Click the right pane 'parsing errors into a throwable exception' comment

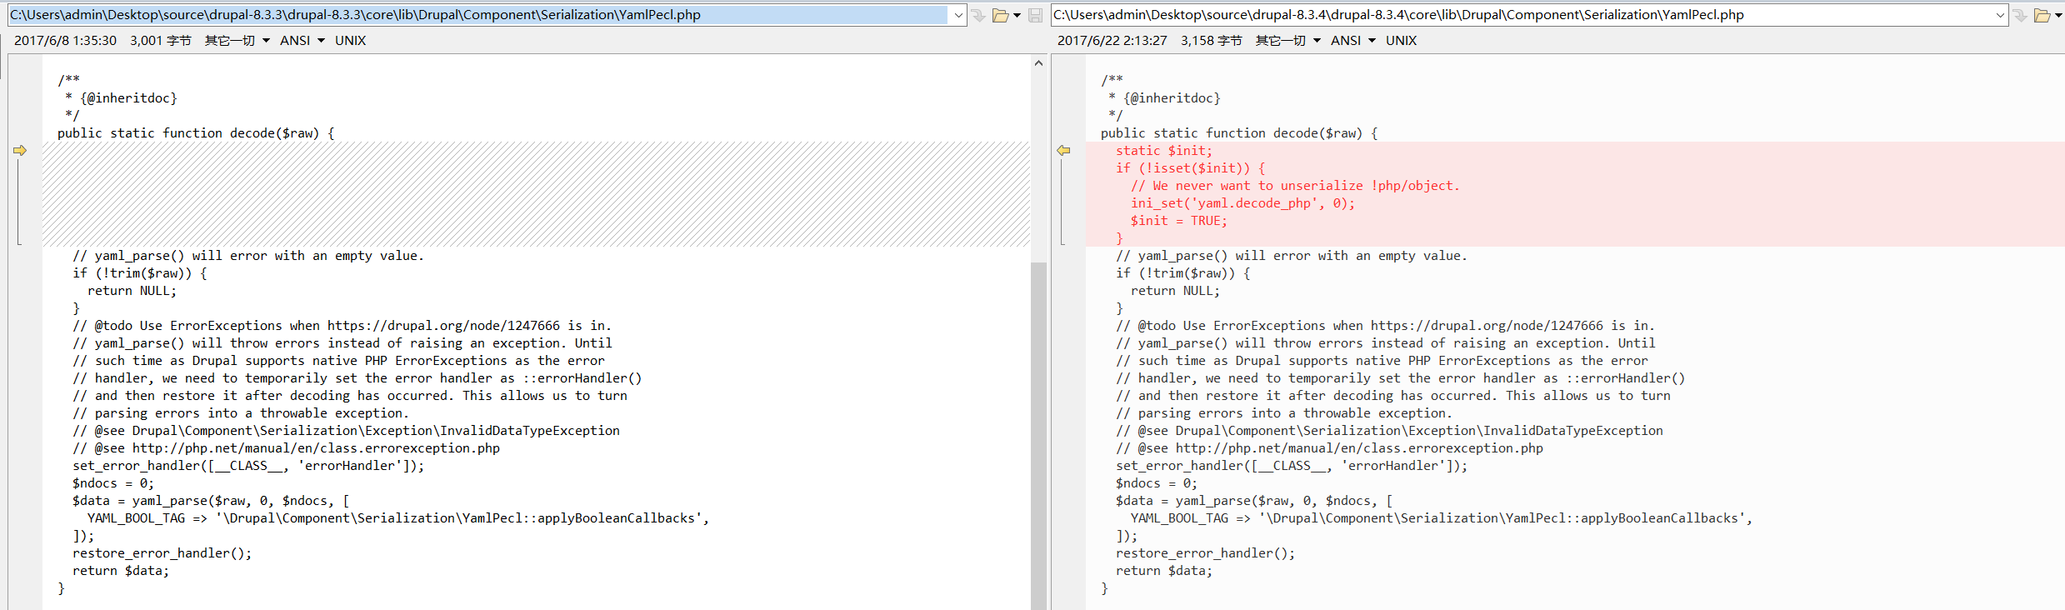click(x=1284, y=413)
